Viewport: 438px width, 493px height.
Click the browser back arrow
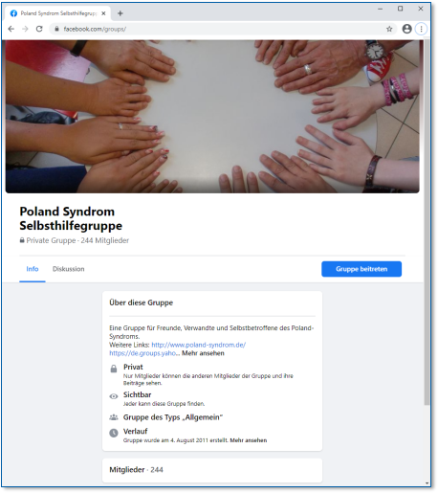11,29
